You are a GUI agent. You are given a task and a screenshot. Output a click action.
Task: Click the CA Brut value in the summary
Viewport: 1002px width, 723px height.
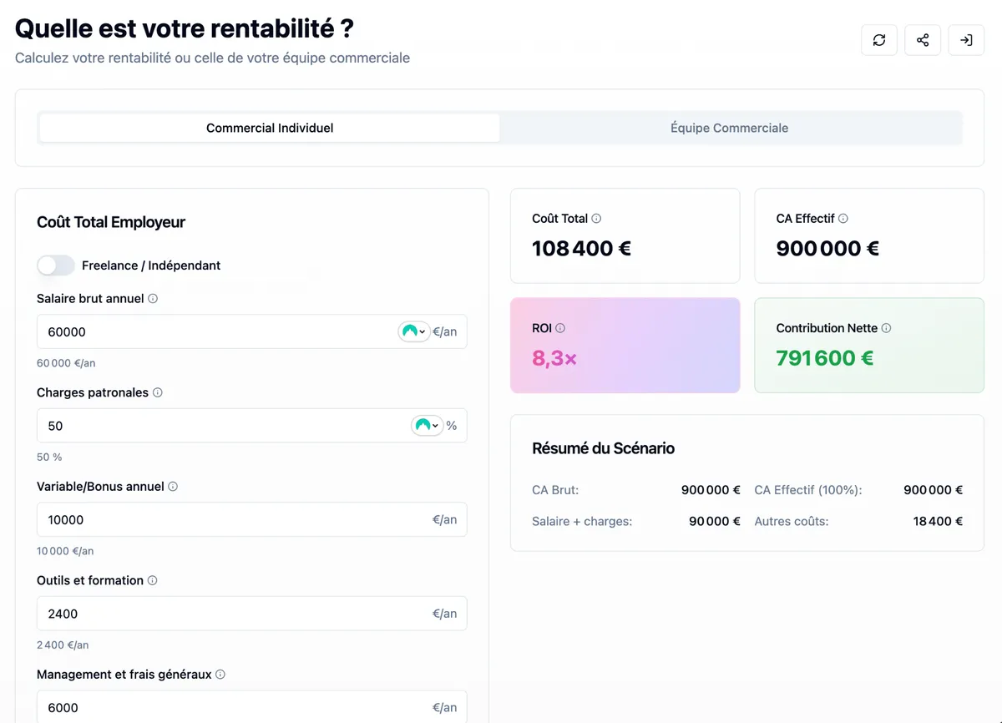711,490
